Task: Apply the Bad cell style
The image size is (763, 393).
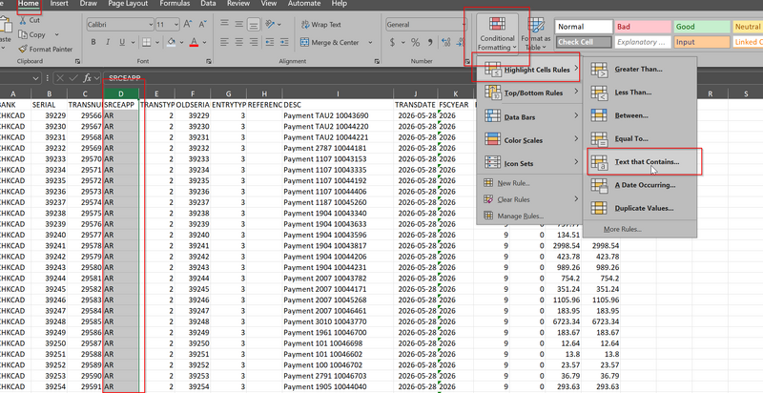Action: [x=642, y=27]
